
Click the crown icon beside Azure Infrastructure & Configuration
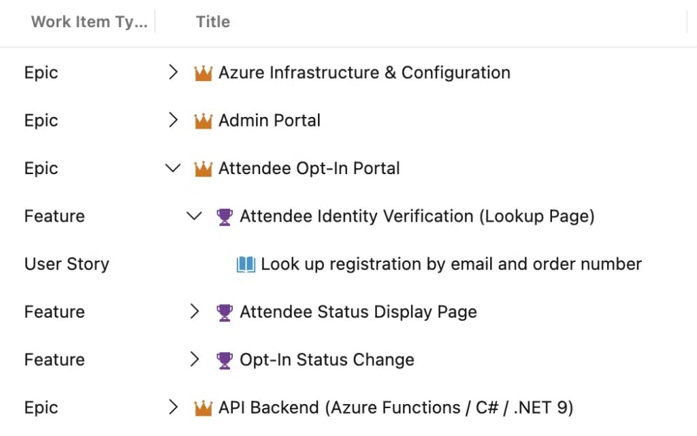tap(203, 73)
